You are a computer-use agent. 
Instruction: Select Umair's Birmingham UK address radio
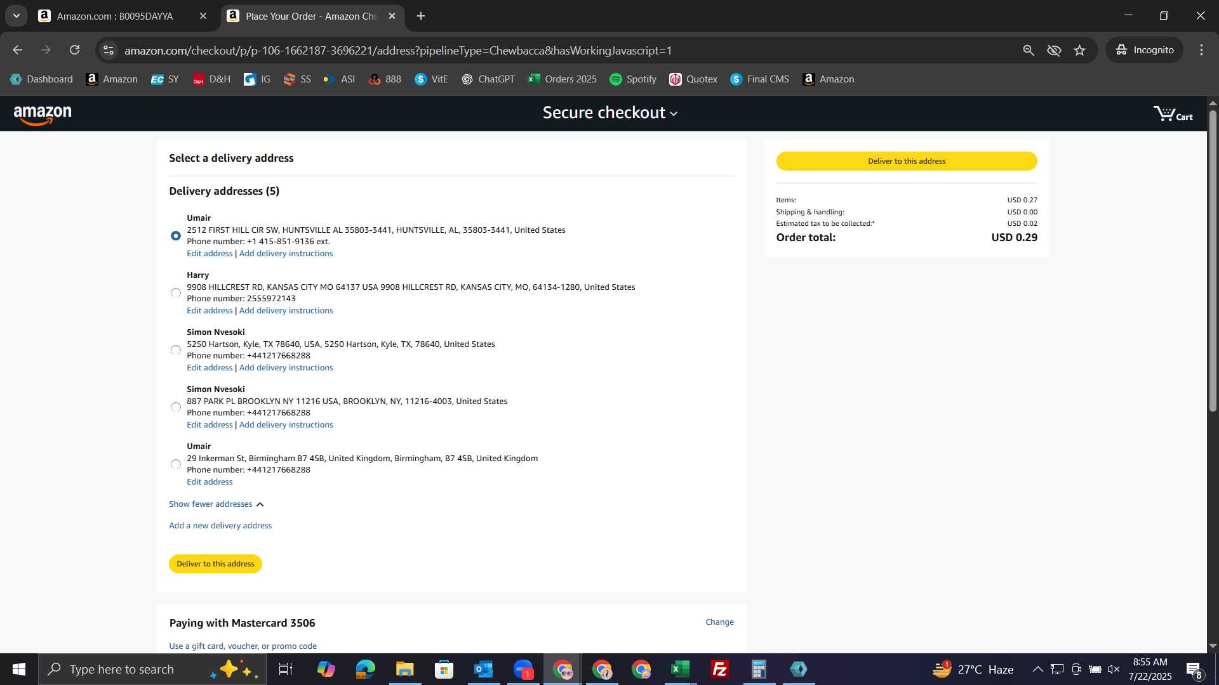point(176,464)
